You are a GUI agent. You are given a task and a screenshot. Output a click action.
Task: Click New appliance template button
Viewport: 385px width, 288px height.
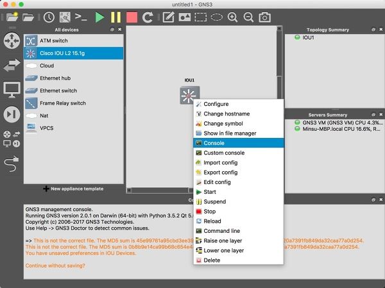(x=73, y=189)
